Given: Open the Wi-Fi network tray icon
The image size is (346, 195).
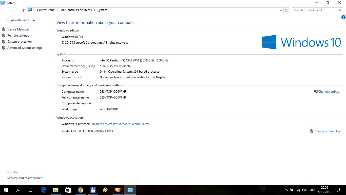Looking at the screenshot, I should [x=299, y=190].
